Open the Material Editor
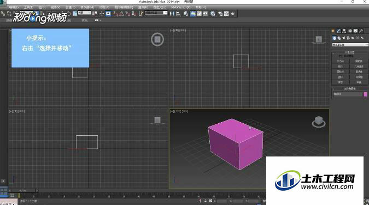The image size is (369, 205). (213, 14)
